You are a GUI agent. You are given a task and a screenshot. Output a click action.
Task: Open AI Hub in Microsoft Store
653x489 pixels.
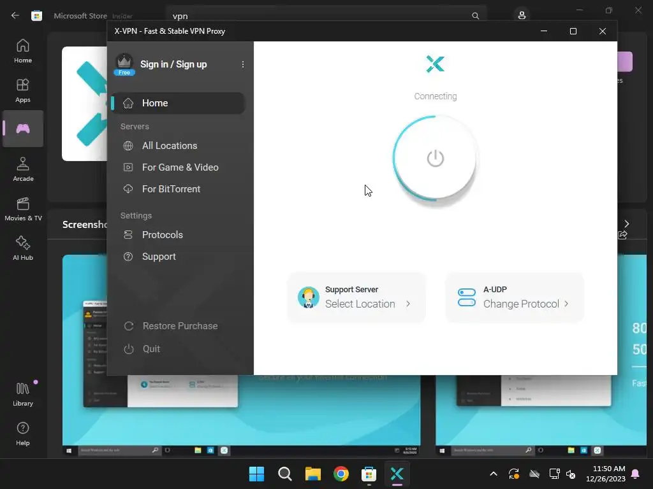(23, 248)
